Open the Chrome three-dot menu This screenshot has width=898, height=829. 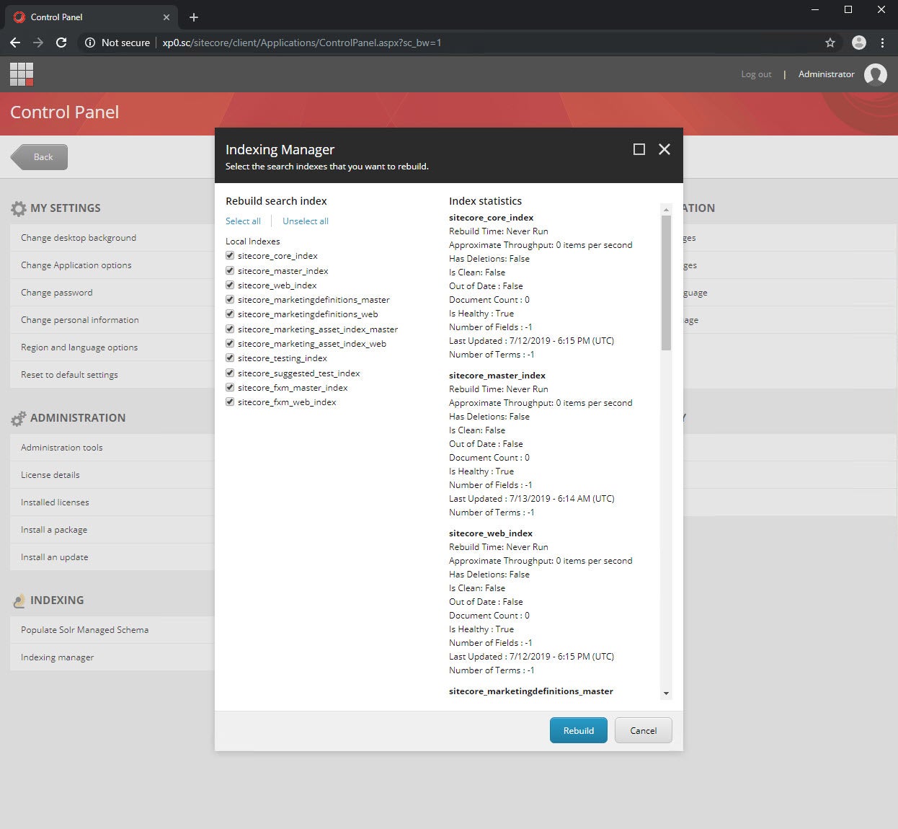pyautogui.click(x=882, y=43)
